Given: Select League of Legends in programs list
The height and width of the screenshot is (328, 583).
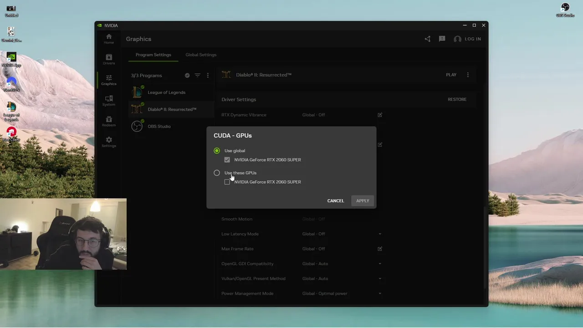Looking at the screenshot, I should (172, 92).
